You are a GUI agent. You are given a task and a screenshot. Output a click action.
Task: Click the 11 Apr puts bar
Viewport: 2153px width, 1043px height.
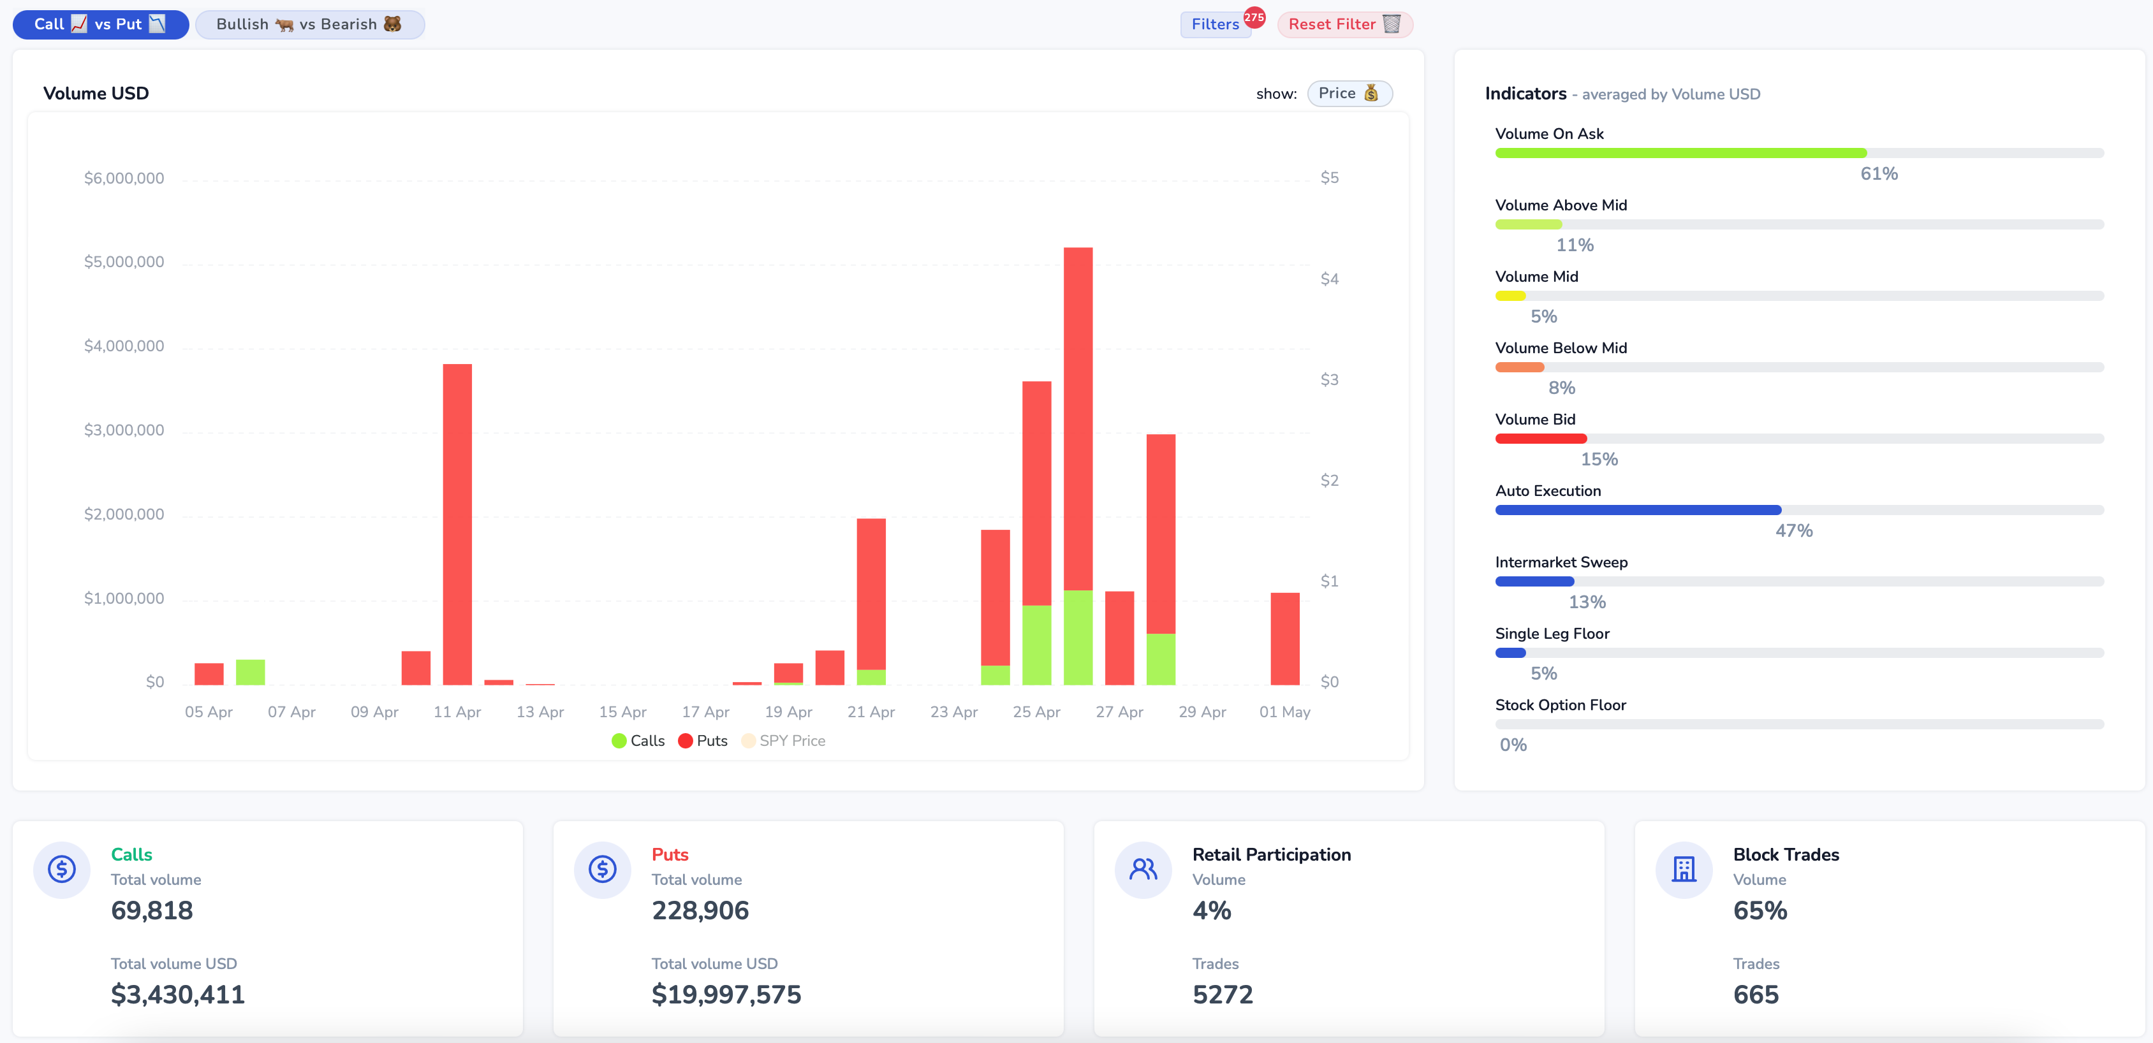457,524
